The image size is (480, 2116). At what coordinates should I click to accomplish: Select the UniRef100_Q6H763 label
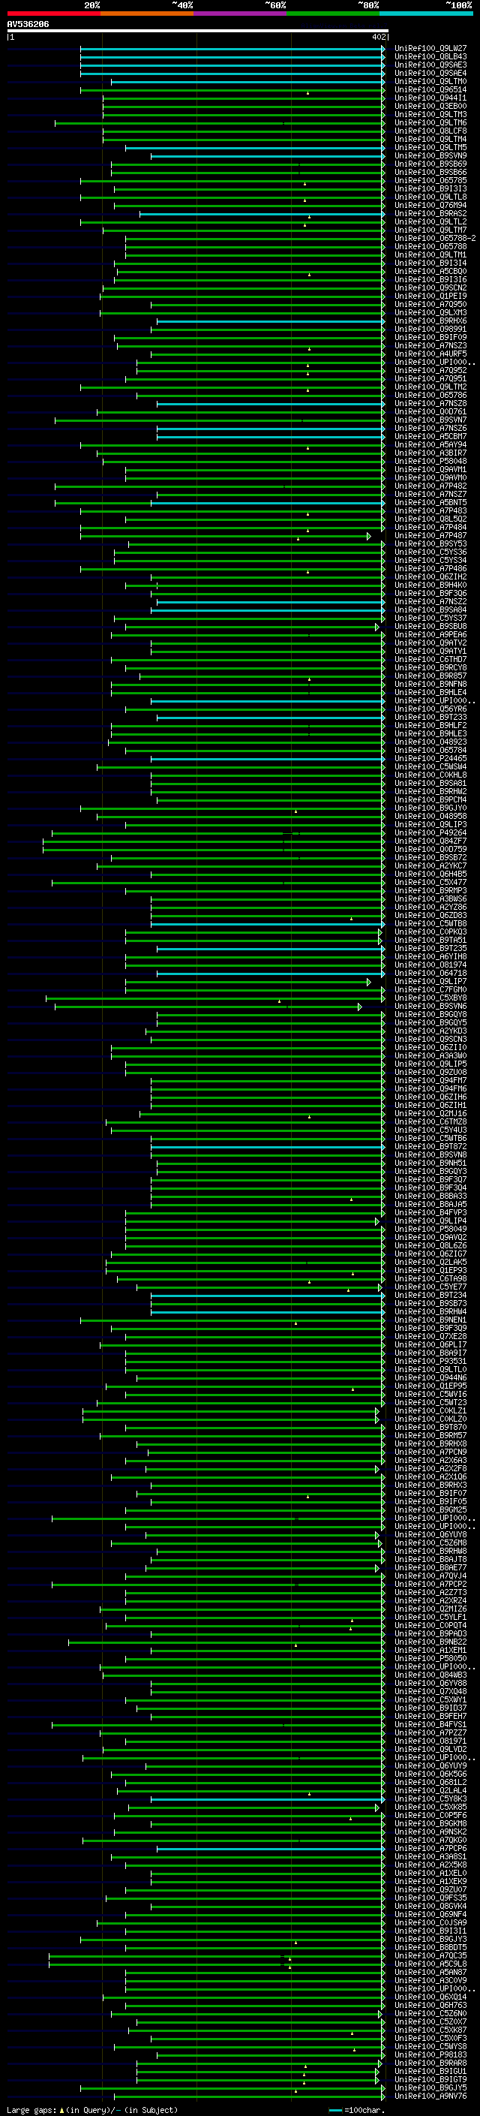click(x=430, y=2006)
